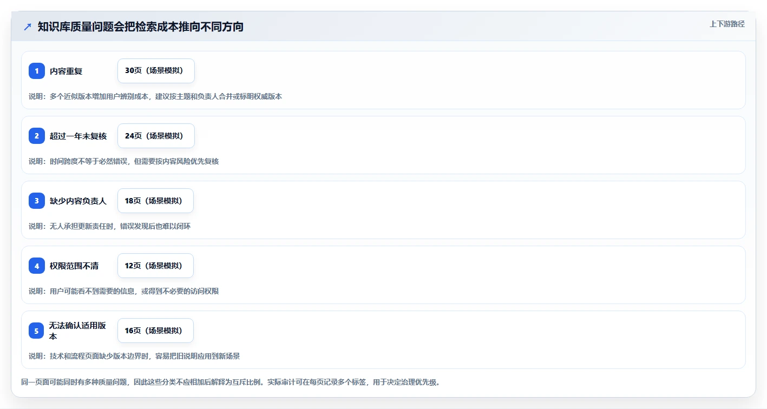
Task: Select the 超过一年未复核 label
Action: coord(78,136)
